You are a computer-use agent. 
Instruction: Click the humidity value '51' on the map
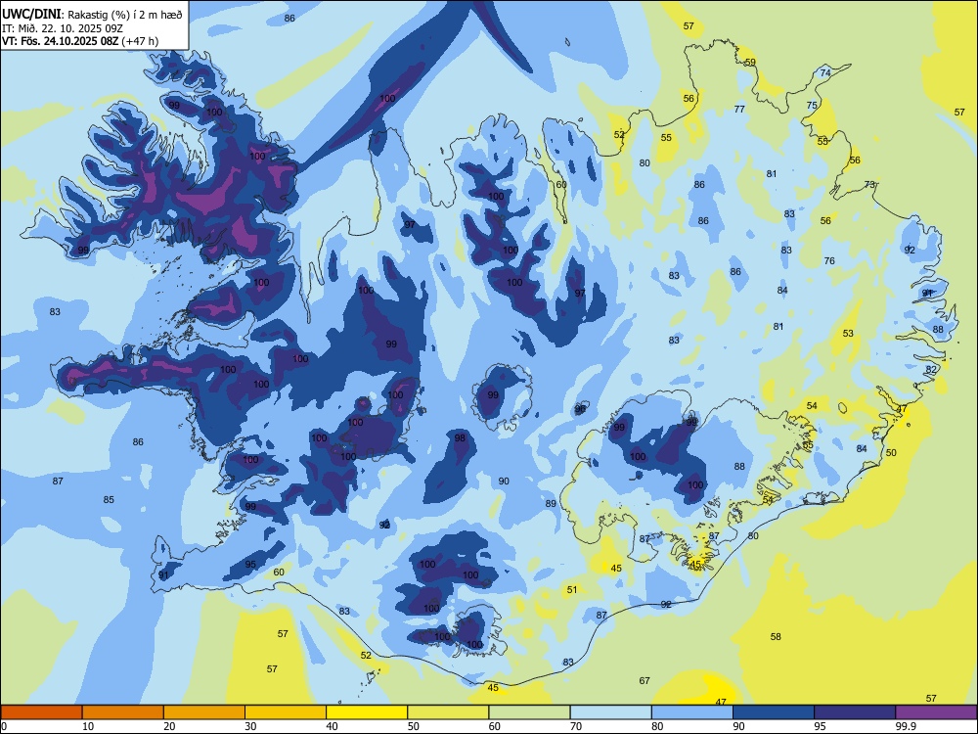point(572,590)
